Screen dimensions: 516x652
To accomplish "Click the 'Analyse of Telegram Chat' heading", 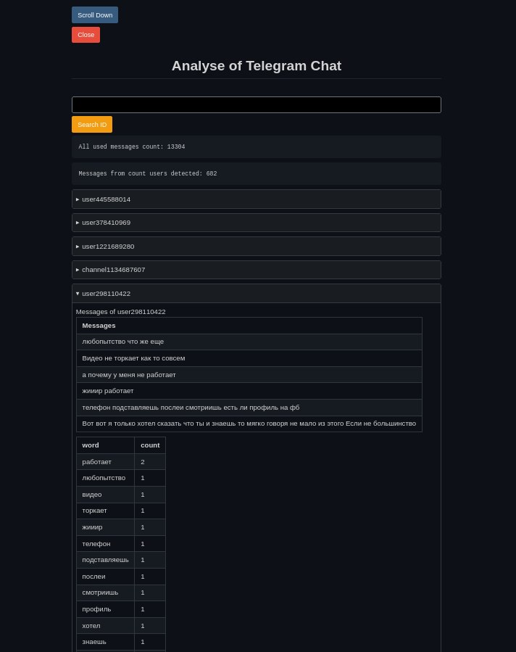I will [x=256, y=66].
